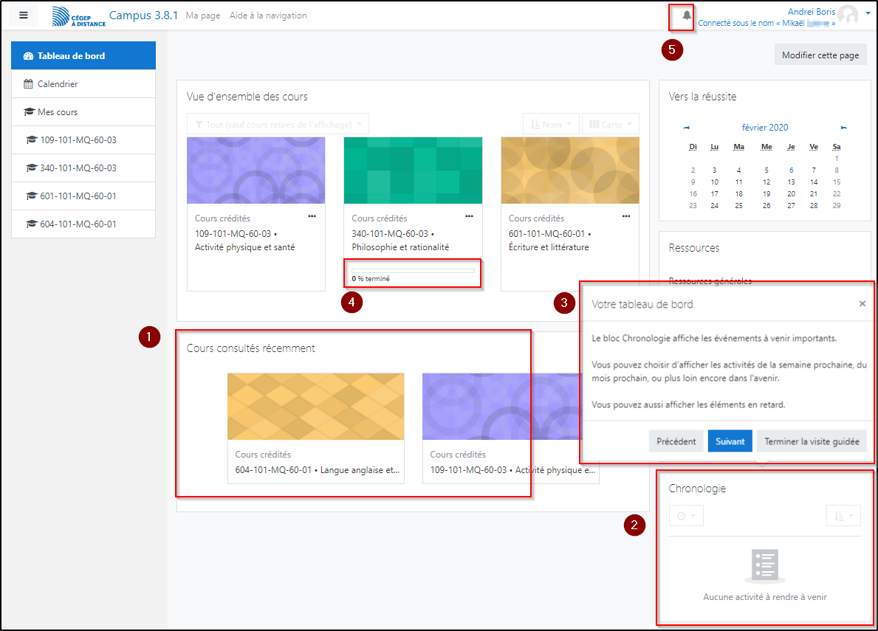Click the hamburger menu icon

pos(24,15)
